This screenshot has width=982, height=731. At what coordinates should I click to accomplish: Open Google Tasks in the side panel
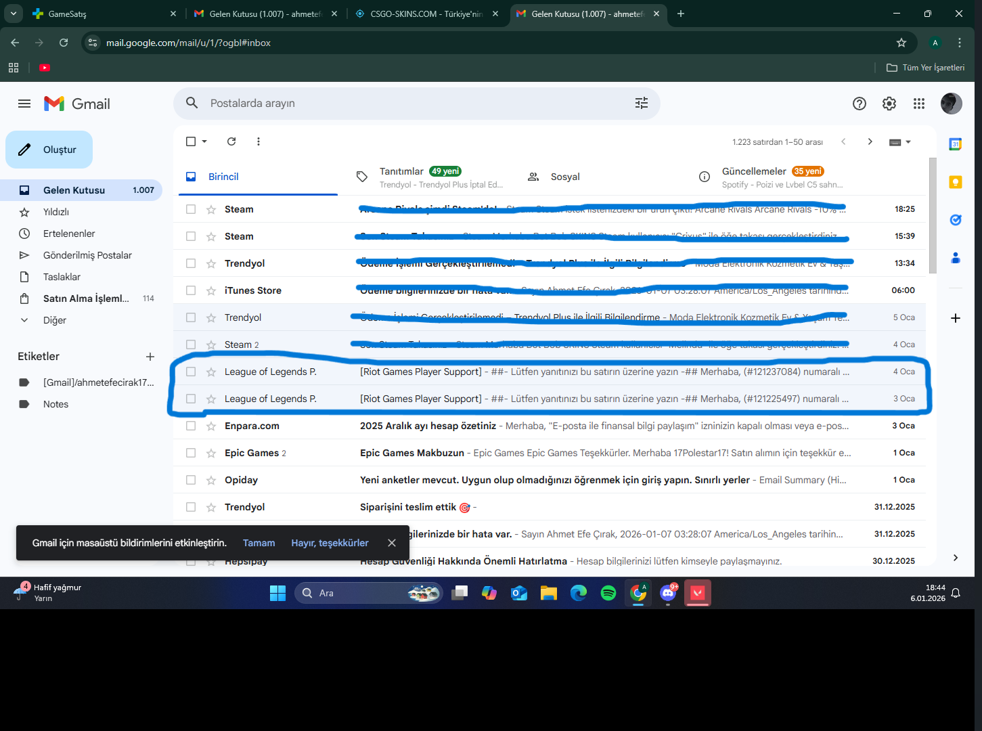point(956,220)
